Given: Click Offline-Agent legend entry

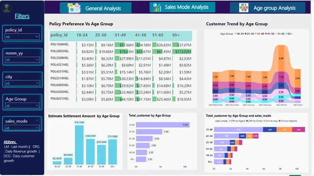Looking at the screenshot, I should pyautogui.click(x=237, y=121).
